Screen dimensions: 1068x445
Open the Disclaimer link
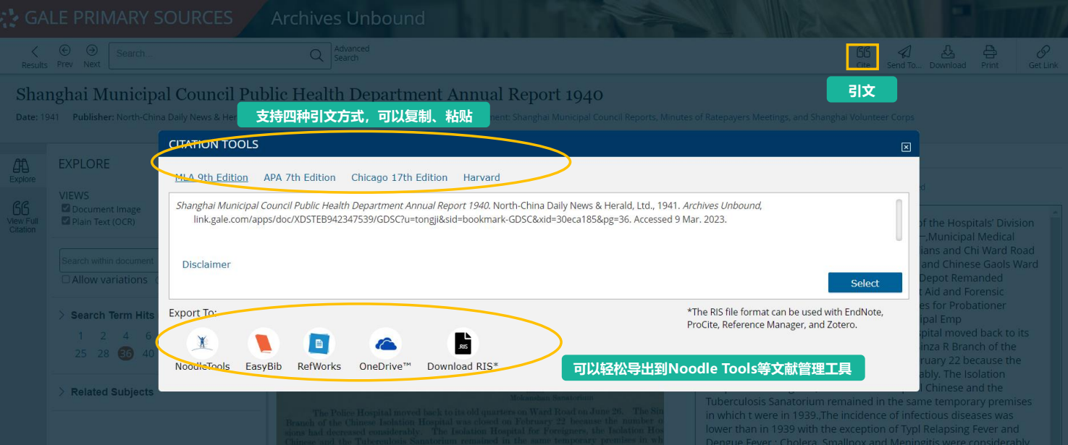(206, 264)
